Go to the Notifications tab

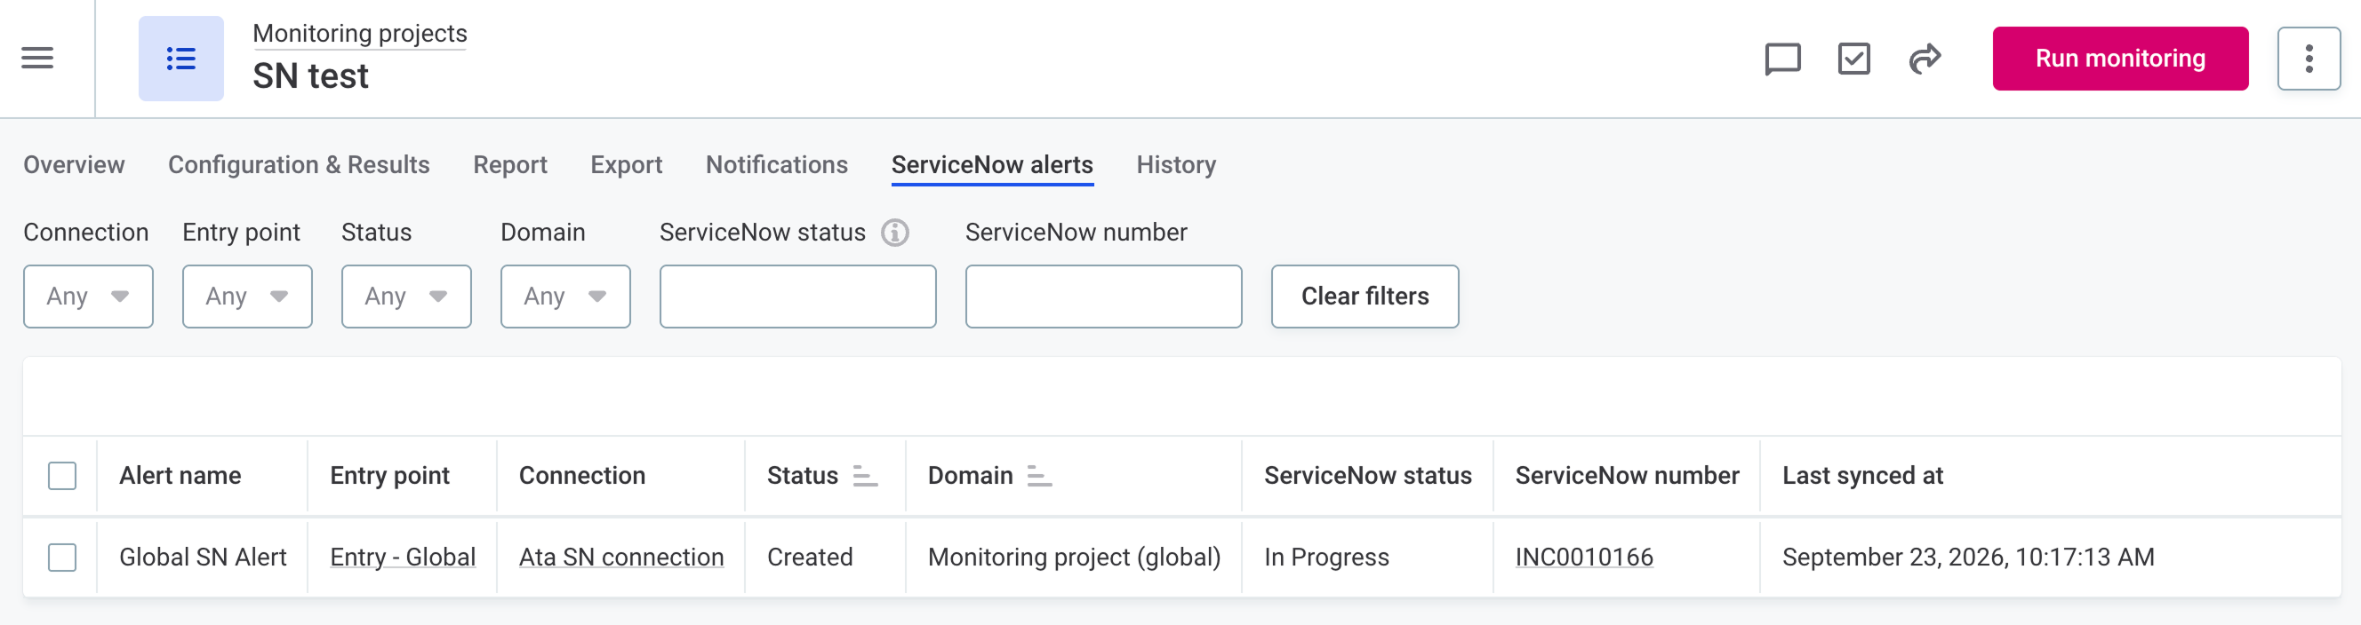point(776,165)
